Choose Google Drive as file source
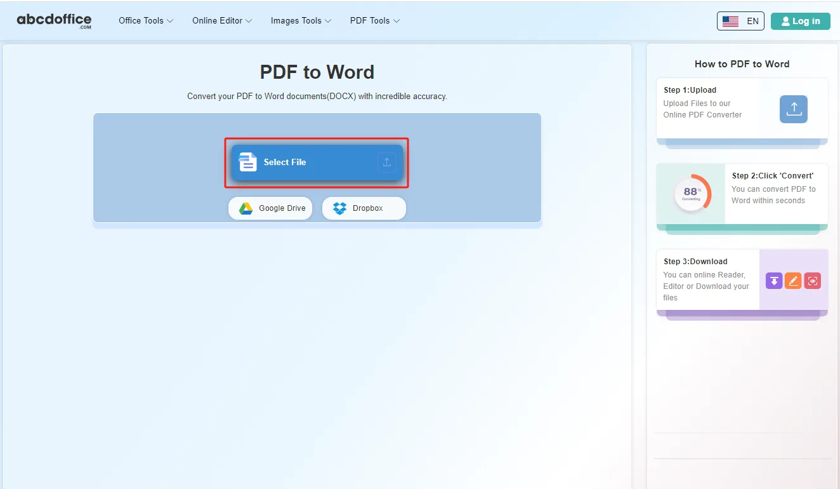The width and height of the screenshot is (840, 489). [x=270, y=208]
